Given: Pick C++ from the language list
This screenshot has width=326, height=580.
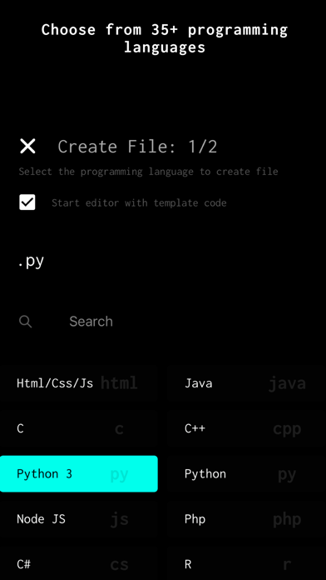Looking at the screenshot, I should 247,428.
